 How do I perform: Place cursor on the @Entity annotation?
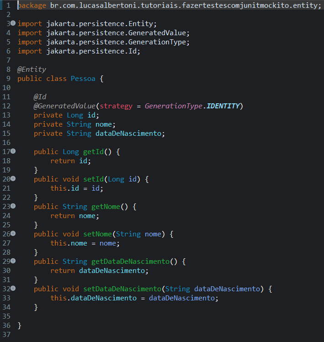pyautogui.click(x=32, y=69)
